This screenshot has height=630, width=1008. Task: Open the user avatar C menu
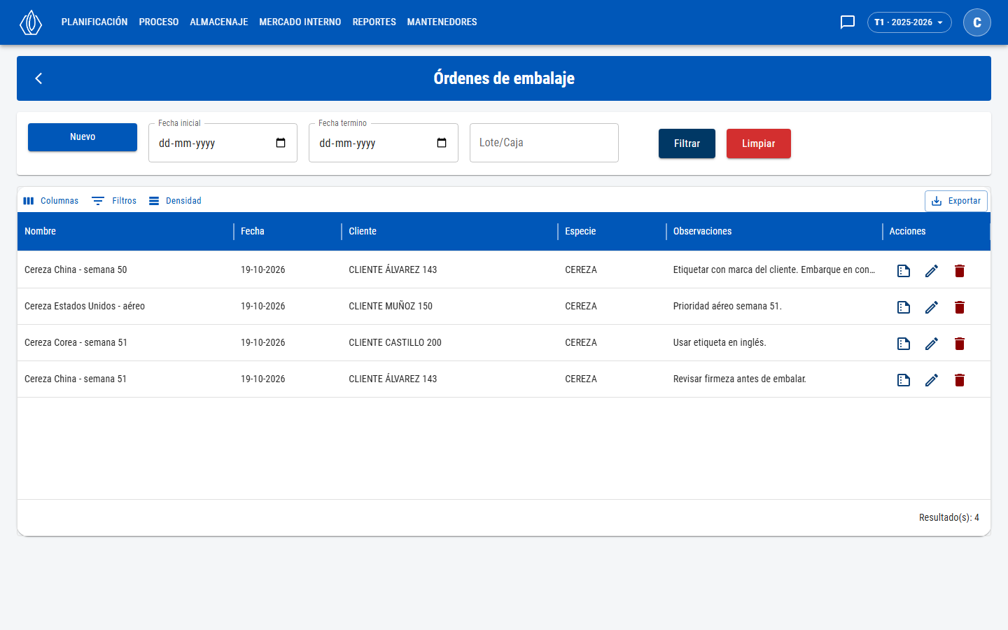click(977, 22)
